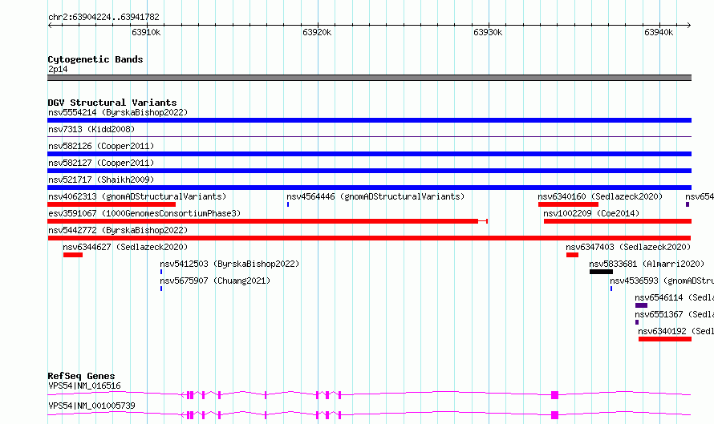This screenshot has width=714, height=424.
Task: Click the 63940k ruler position
Action: click(x=659, y=32)
